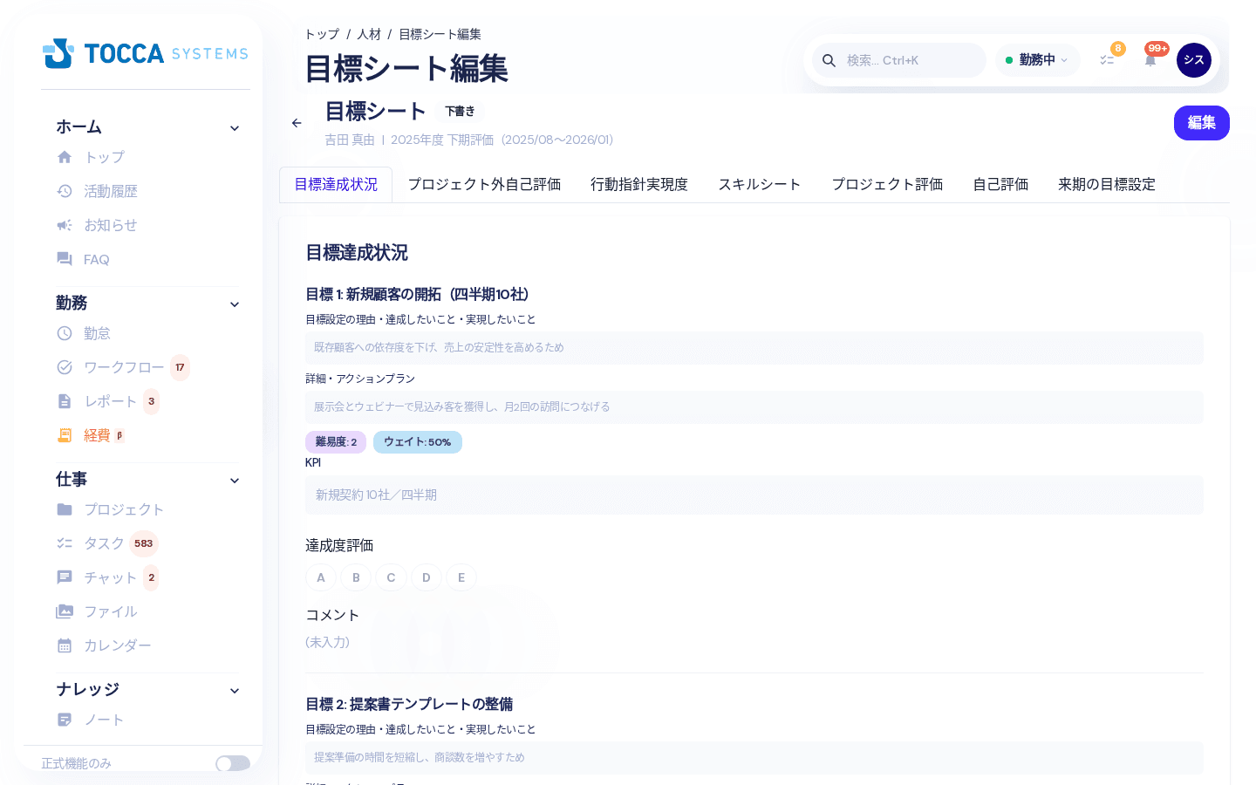Viewport: 1256px width, 785px height.
Task: Open お知らせ megaphone icon
Action: [x=65, y=225]
